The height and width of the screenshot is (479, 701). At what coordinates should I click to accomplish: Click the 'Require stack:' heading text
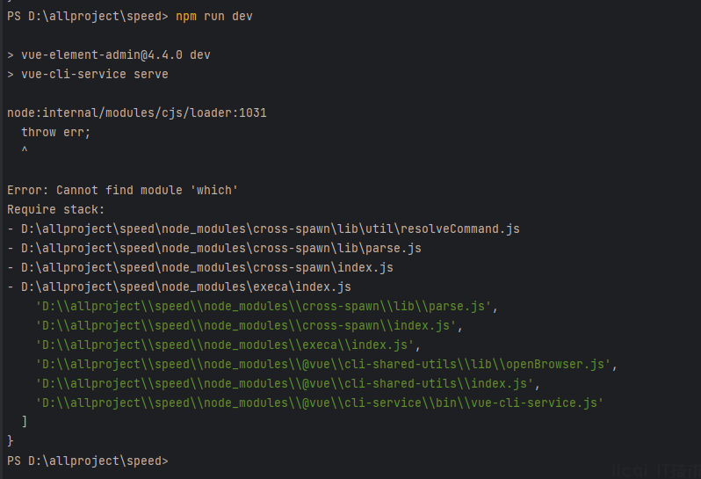[56, 209]
